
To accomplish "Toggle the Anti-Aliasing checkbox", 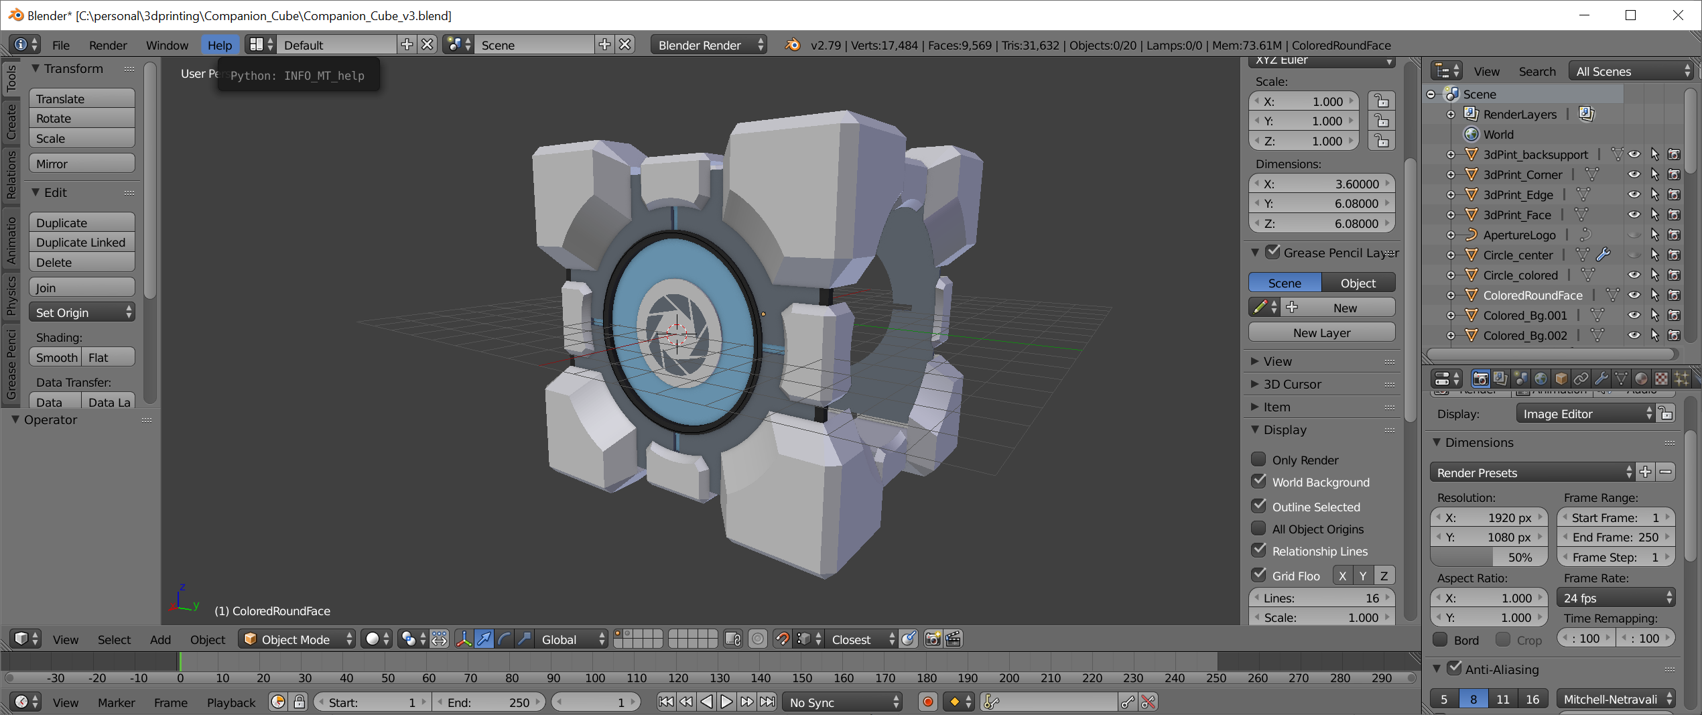I will coord(1454,668).
